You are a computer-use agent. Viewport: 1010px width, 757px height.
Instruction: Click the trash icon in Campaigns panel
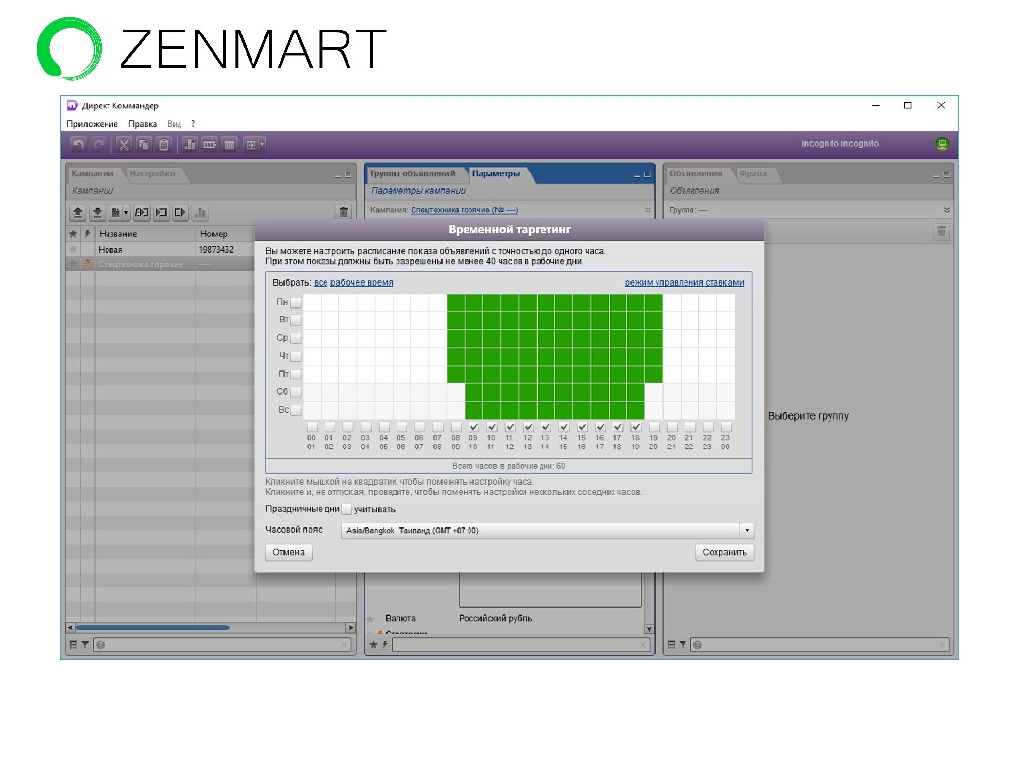coord(344,212)
